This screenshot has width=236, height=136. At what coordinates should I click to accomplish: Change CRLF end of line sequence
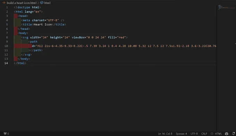coord(204,134)
